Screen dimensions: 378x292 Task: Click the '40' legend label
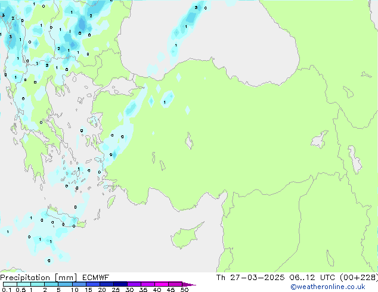(x=157, y=290)
